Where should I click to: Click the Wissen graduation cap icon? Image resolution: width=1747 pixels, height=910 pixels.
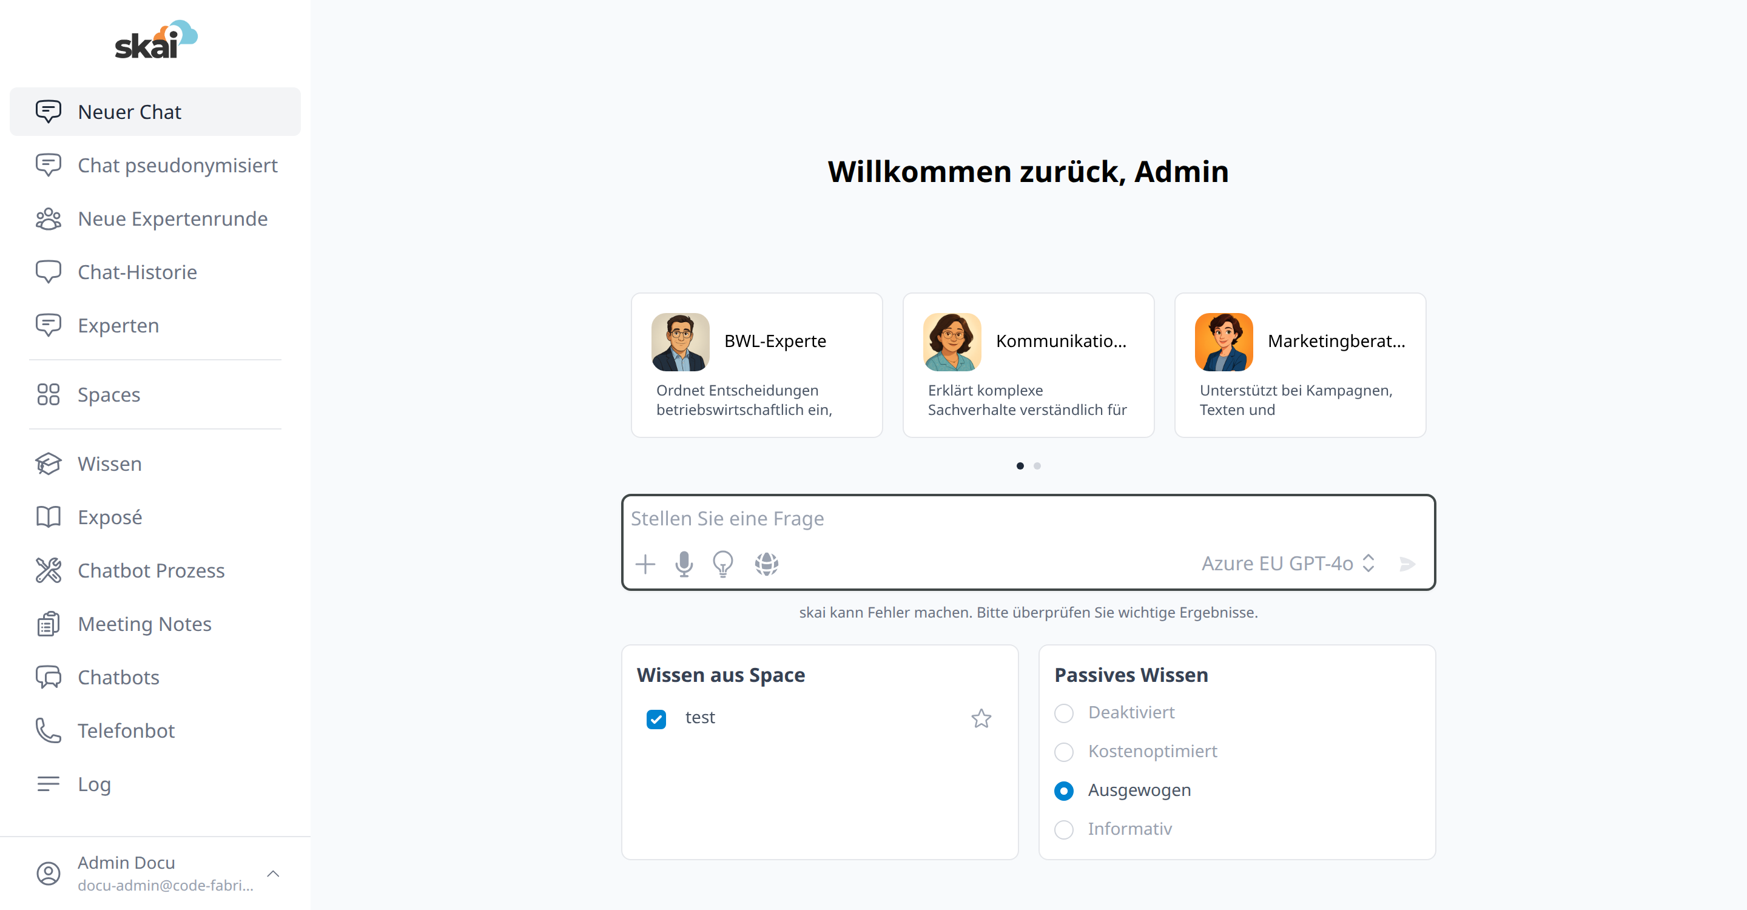pos(48,464)
